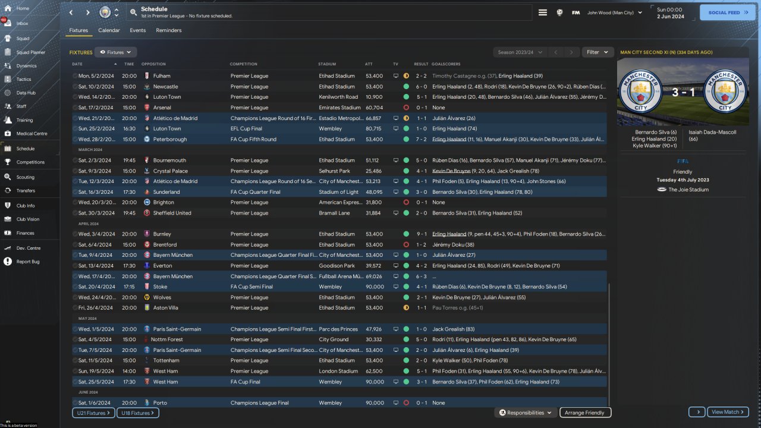
Task: Open Scouting via the magnifier sidebar icon
Action: click(8, 177)
